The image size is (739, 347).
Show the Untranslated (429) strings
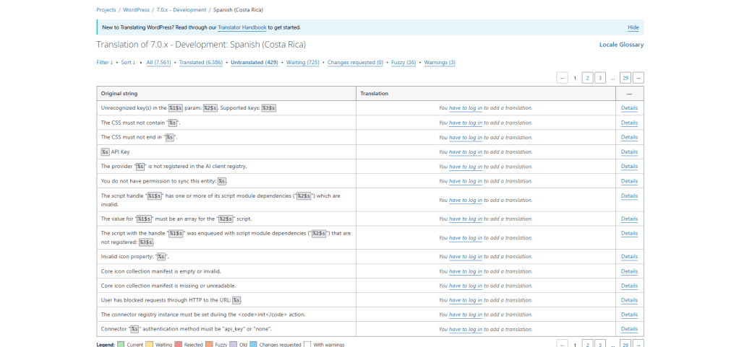(x=255, y=63)
